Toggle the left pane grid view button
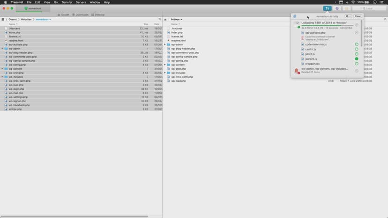Viewport: 388px width, 218px height. pos(159,19)
